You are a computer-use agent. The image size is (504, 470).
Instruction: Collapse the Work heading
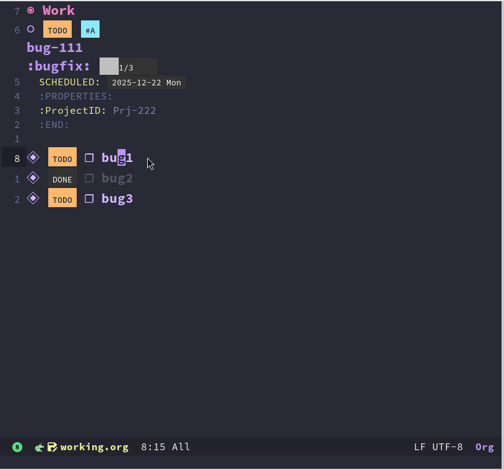point(59,11)
